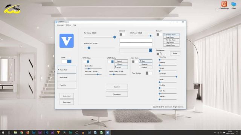Toggle the Convolver switch
This screenshot has width=241, height=135.
[122, 34]
